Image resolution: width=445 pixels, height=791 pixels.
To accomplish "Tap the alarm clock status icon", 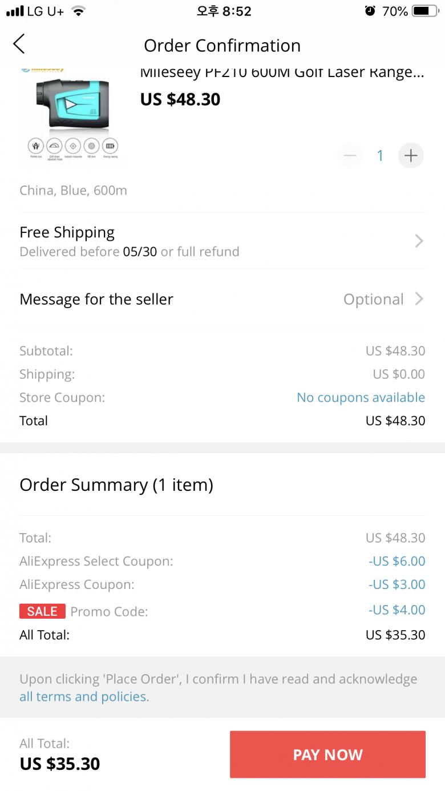I will tap(370, 11).
